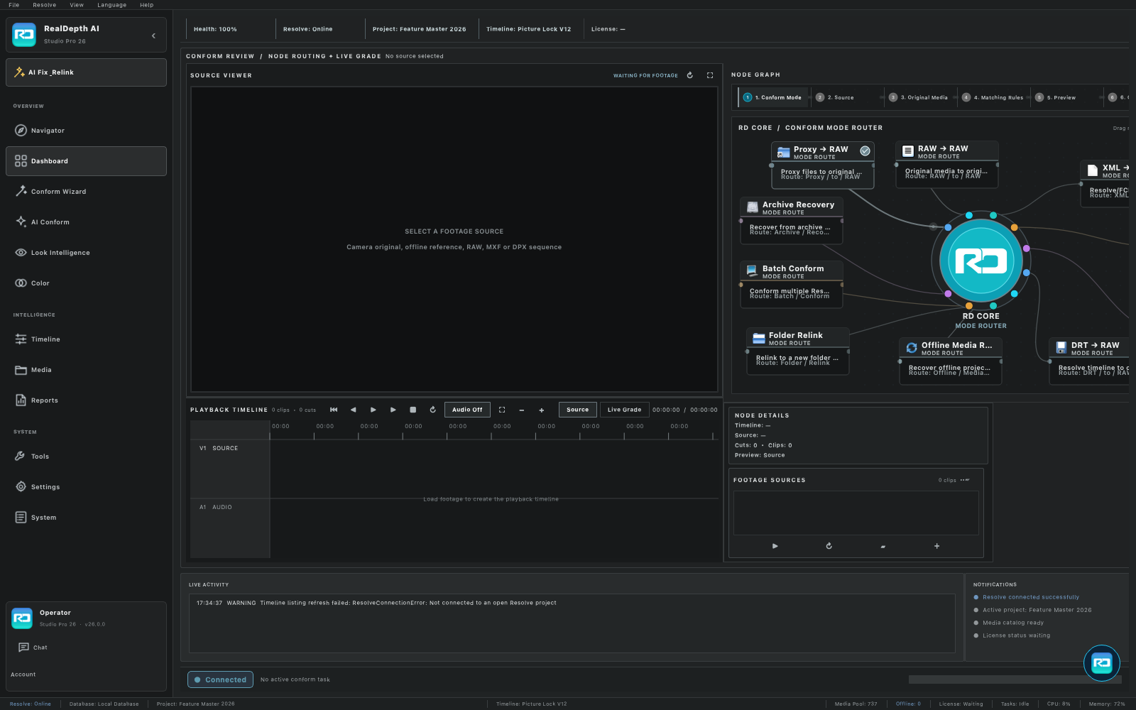This screenshot has height=710, width=1136.
Task: Go to step 3. Original Media
Action: pyautogui.click(x=919, y=97)
